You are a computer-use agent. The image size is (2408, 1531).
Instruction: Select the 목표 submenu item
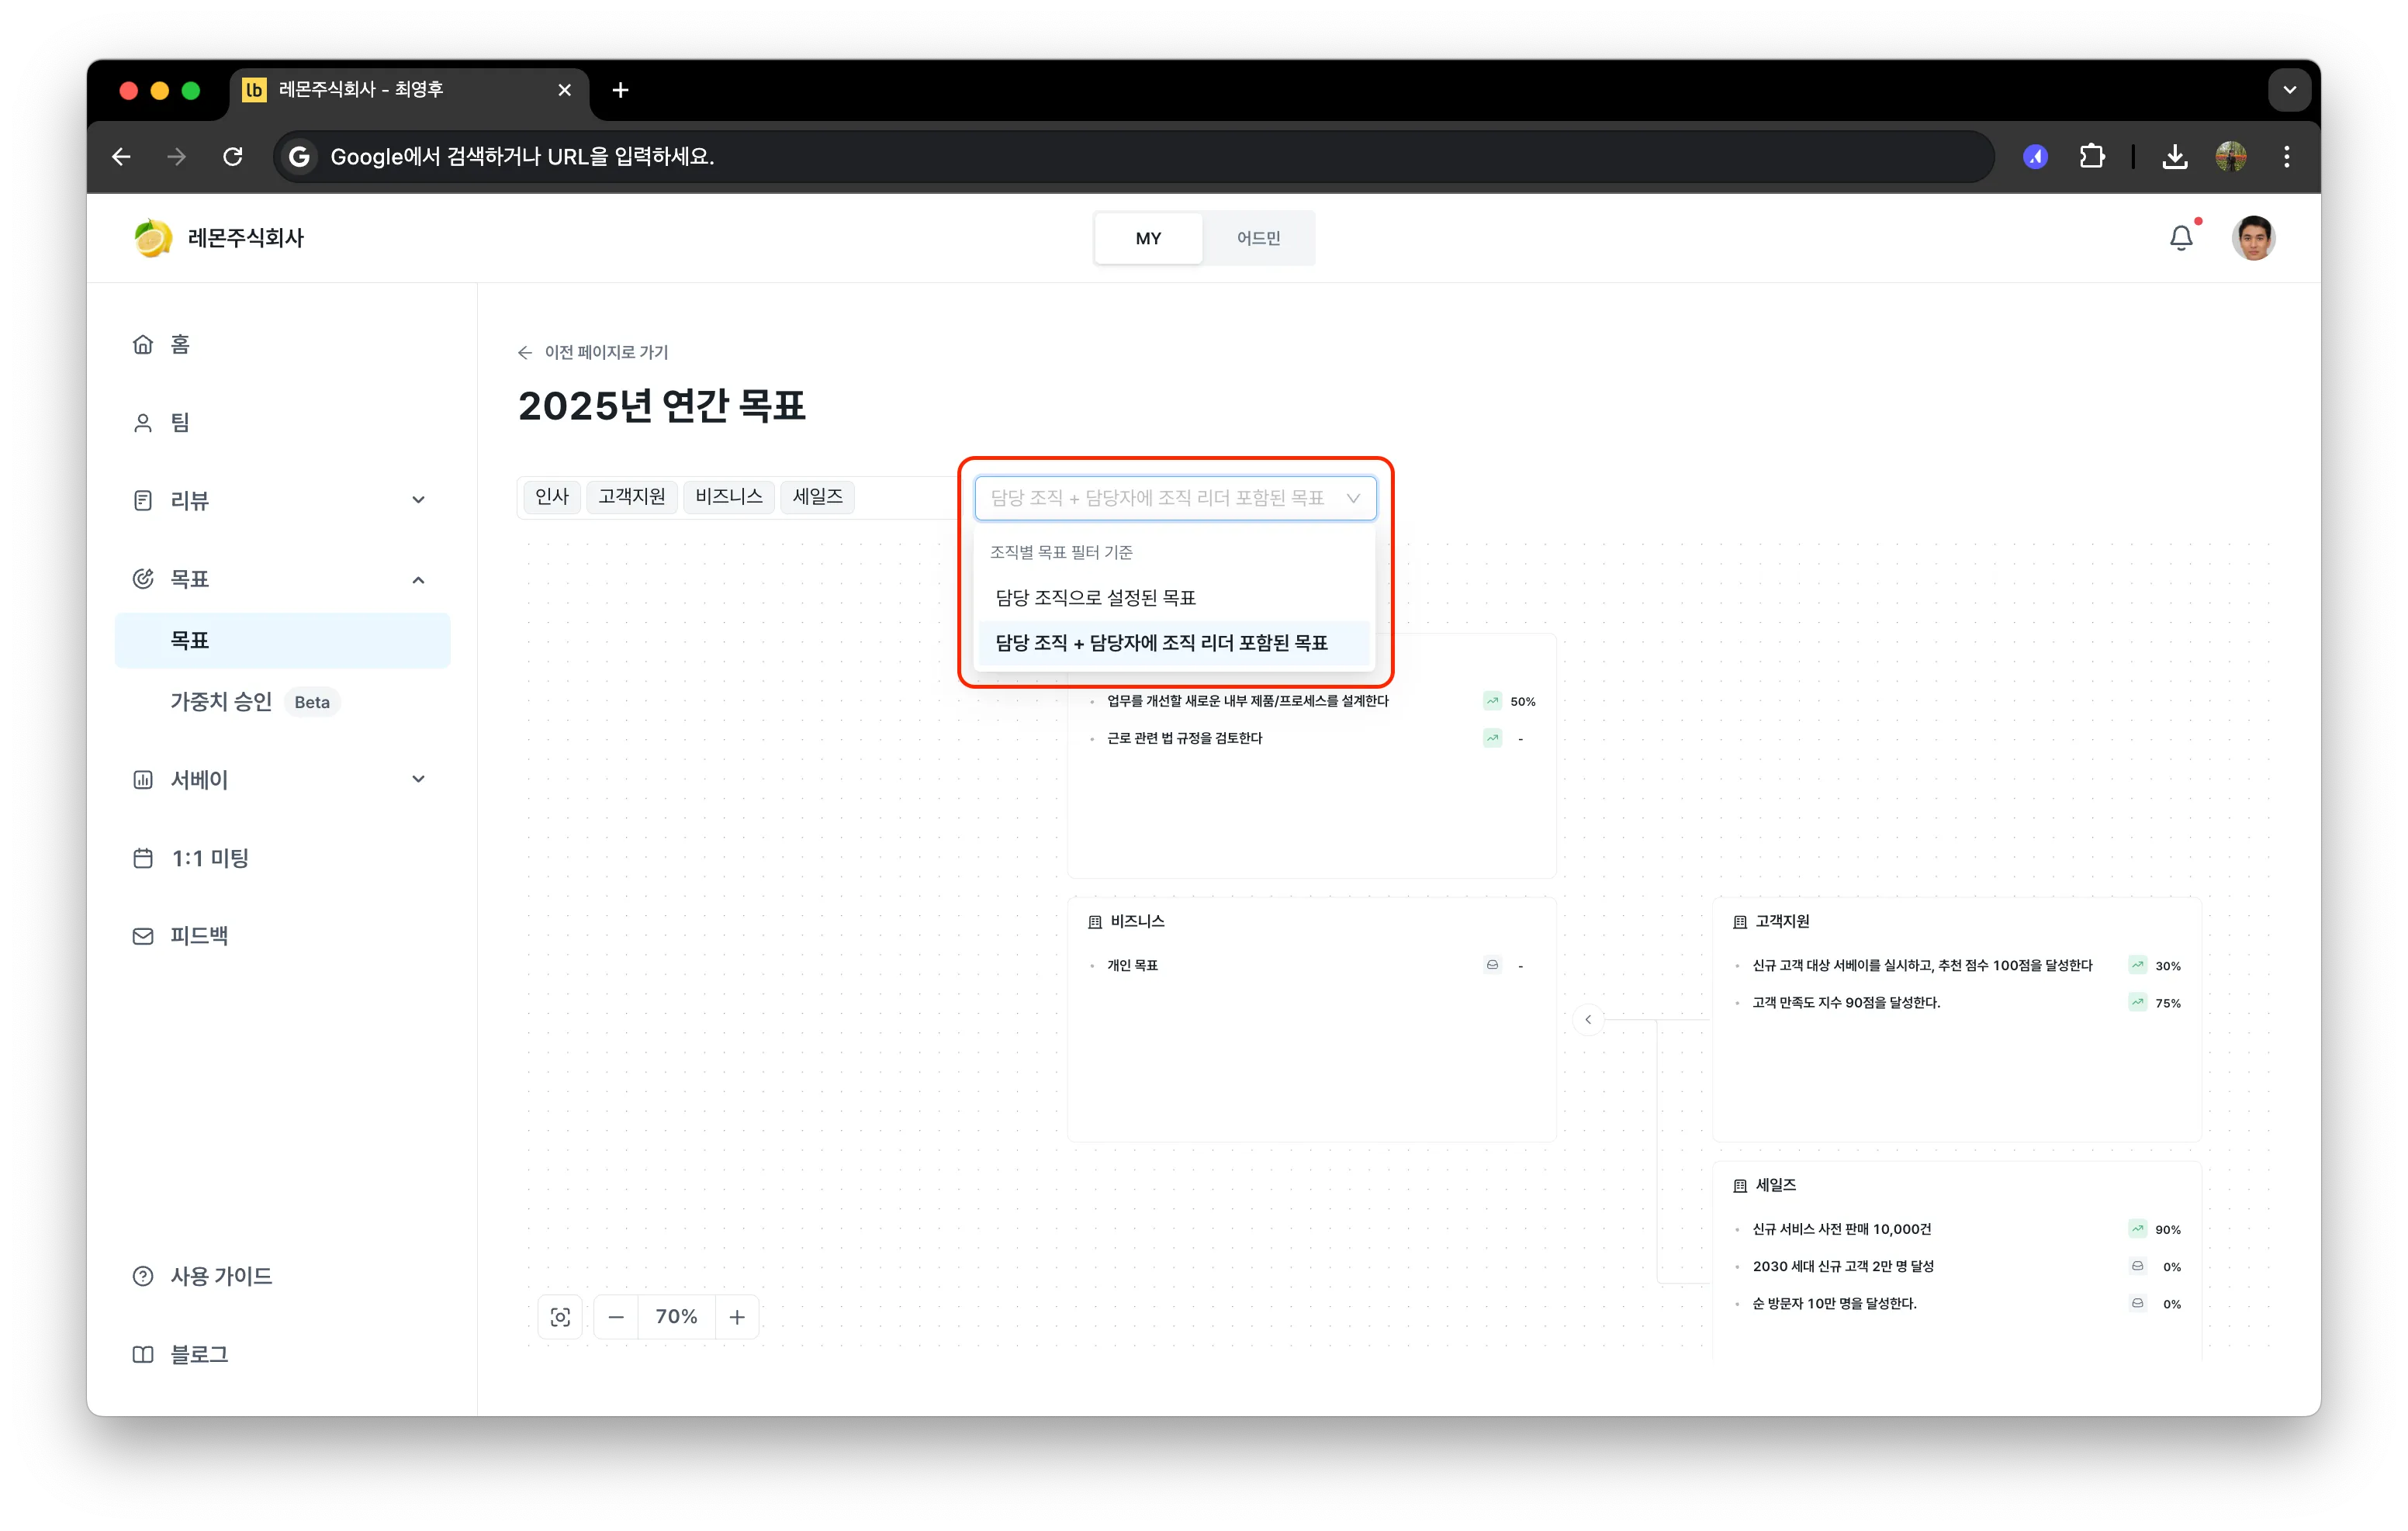click(x=282, y=640)
